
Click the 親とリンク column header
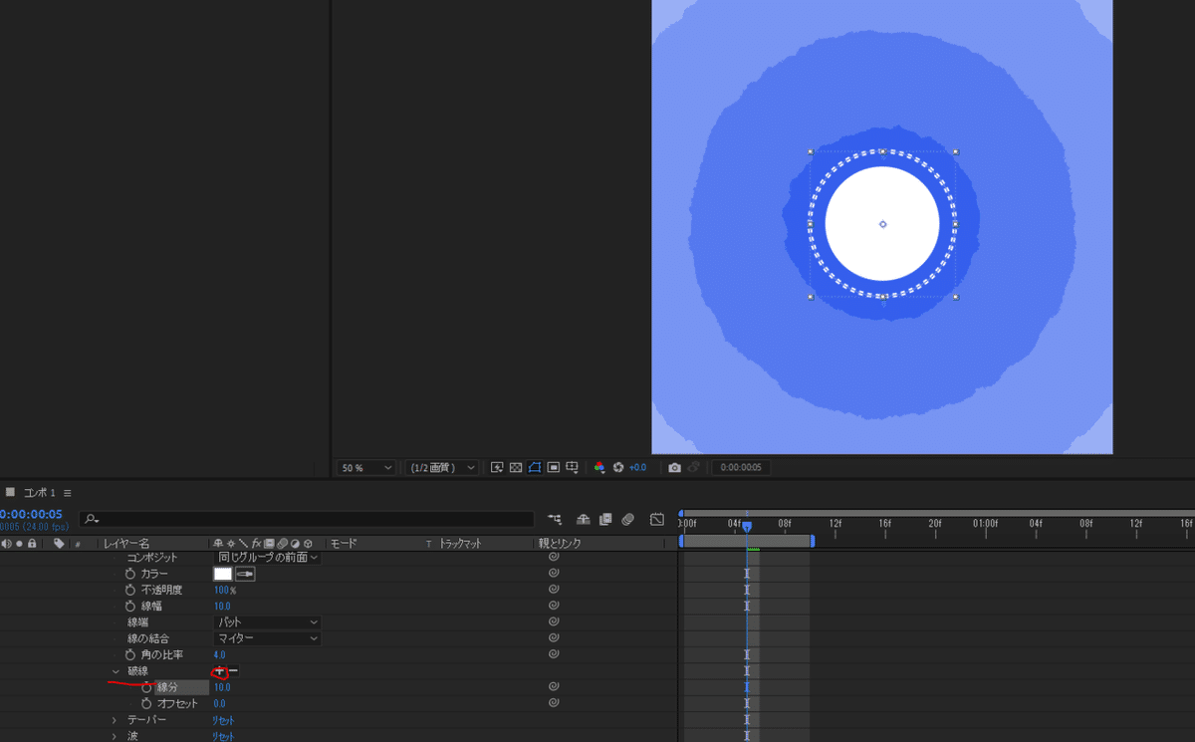[x=560, y=544]
